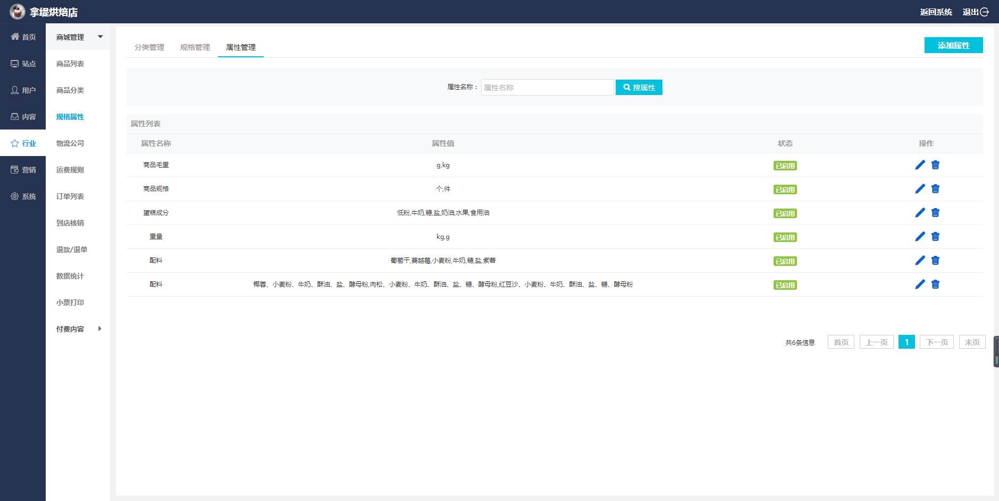The width and height of the screenshot is (999, 501).
Task: Select page 1 in pagination
Action: click(906, 342)
